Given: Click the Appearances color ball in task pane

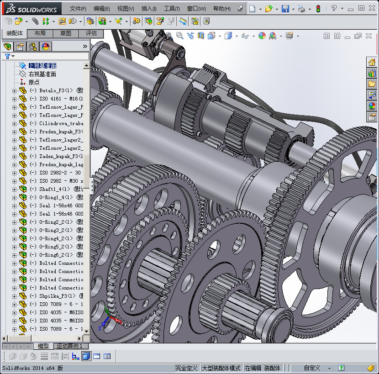Looking at the screenshot, I should pos(372,106).
